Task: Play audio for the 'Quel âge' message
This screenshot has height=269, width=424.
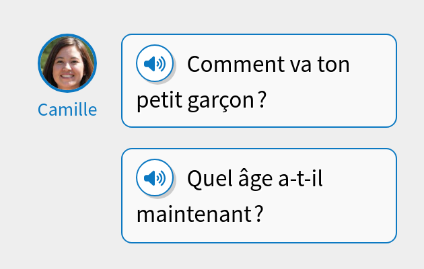Action: 155,178
